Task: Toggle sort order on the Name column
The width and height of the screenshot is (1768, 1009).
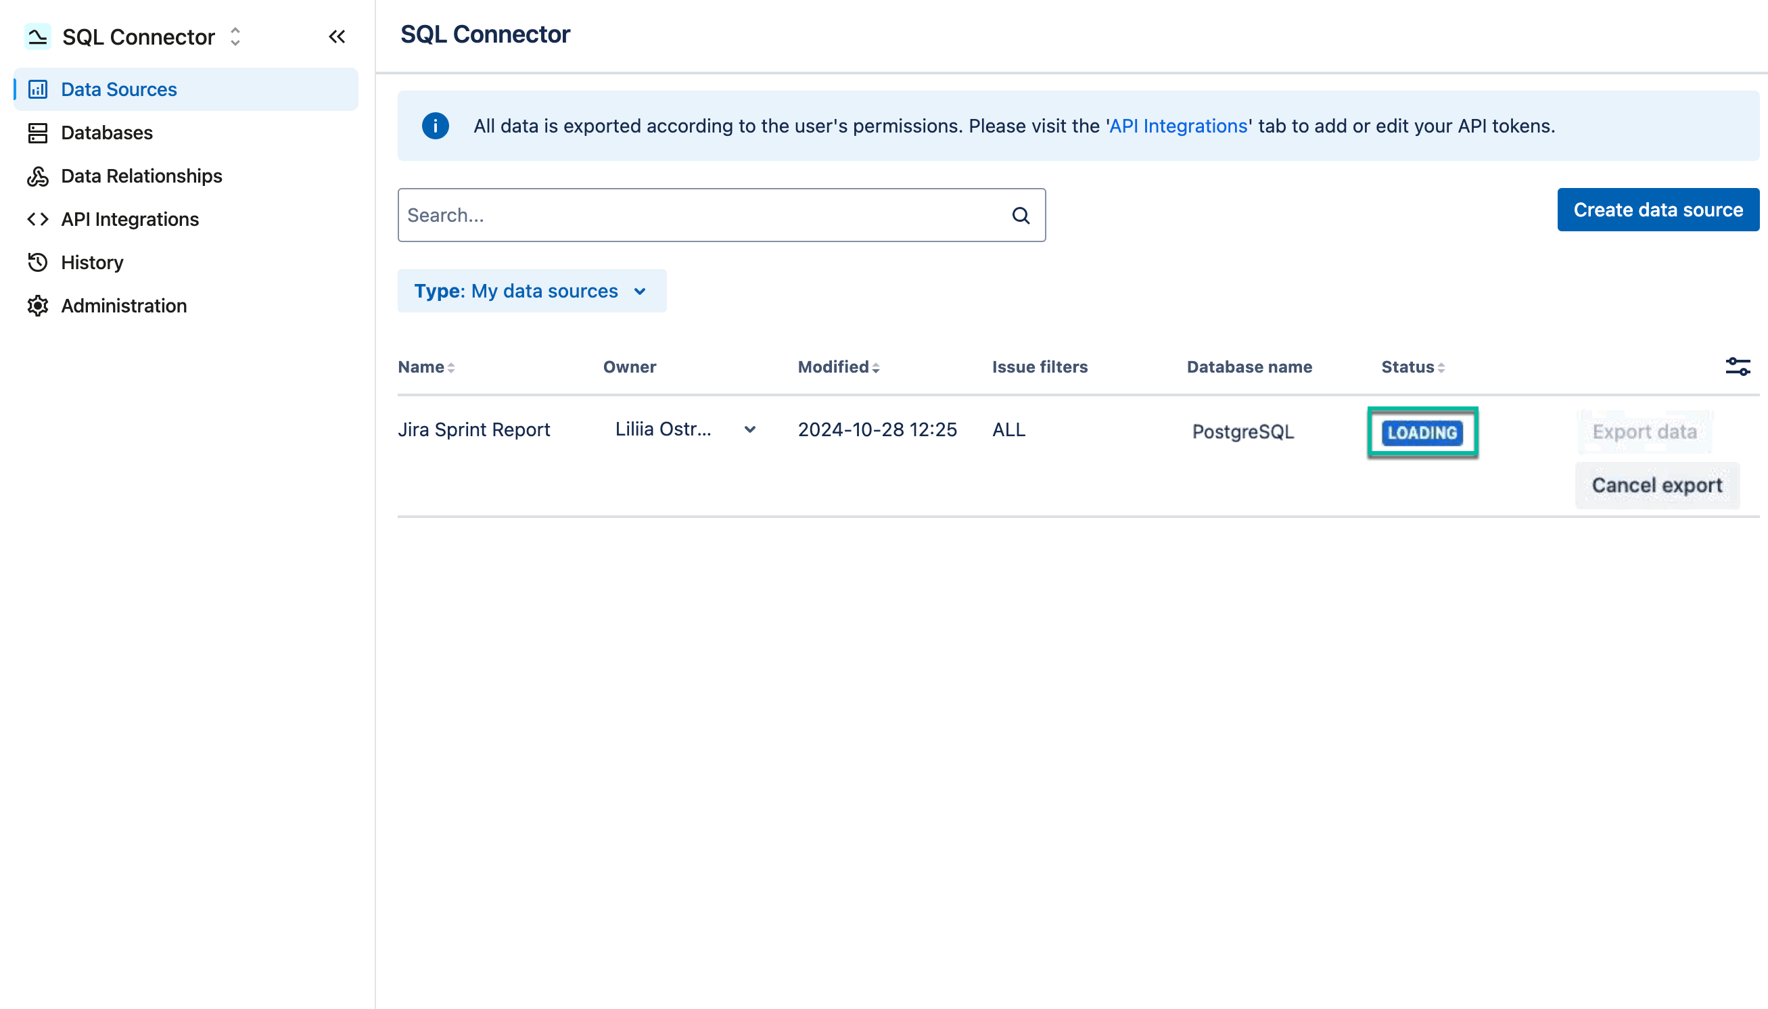Action: (x=452, y=367)
